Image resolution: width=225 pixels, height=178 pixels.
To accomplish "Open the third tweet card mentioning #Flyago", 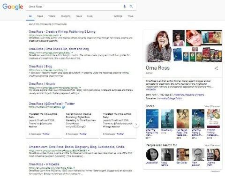I will pyautogui.click(x=118, y=124).
